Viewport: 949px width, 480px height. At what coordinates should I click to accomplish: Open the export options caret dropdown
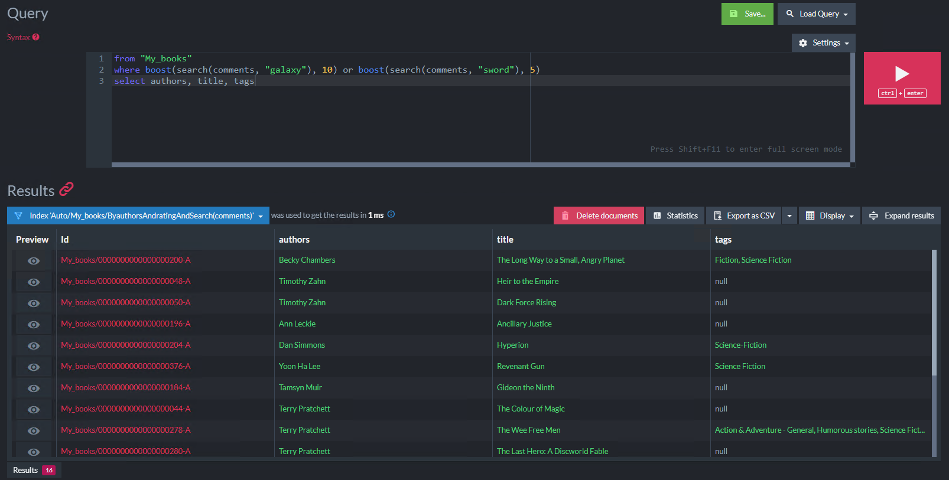789,215
